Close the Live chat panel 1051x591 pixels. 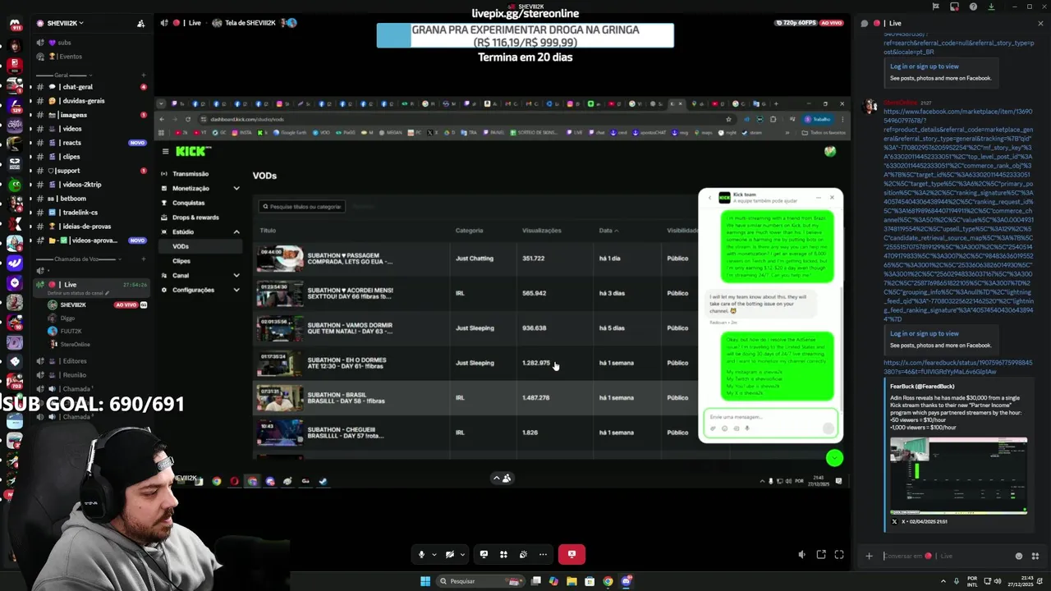[x=1040, y=23]
